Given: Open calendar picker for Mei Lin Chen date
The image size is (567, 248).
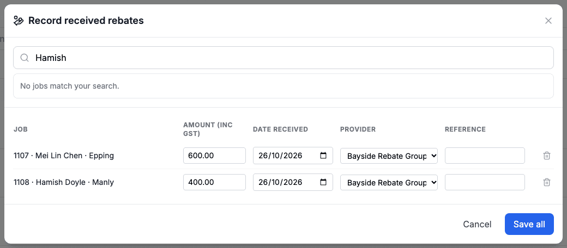Looking at the screenshot, I should [323, 156].
